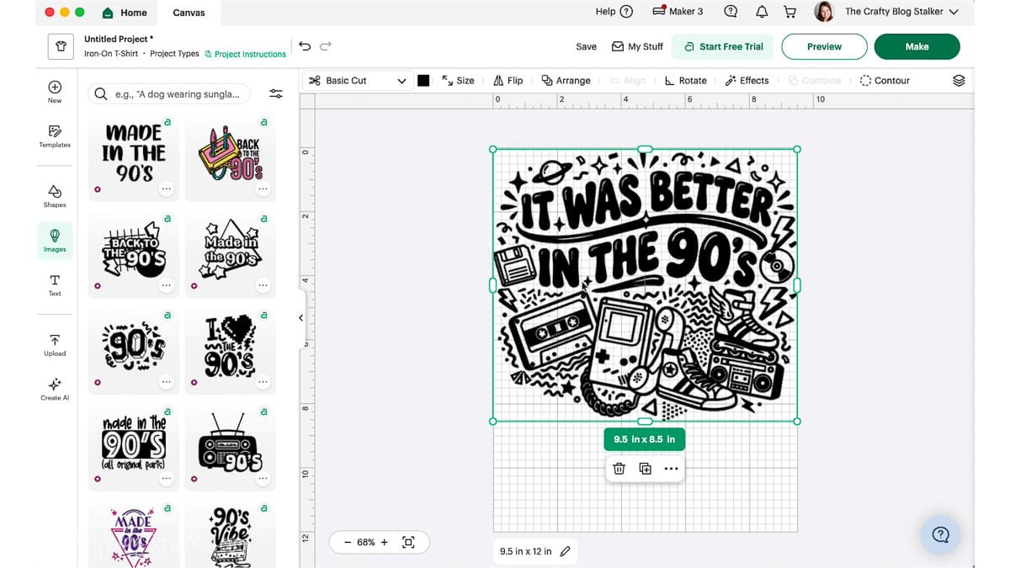Open the Contour tool

[885, 81]
